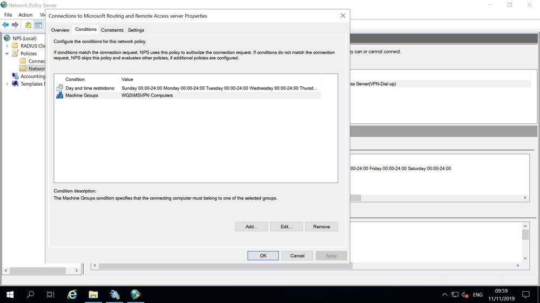Screen dimensions: 540x303
Task: Click the taskbar Search icon
Action: [x=30, y=294]
